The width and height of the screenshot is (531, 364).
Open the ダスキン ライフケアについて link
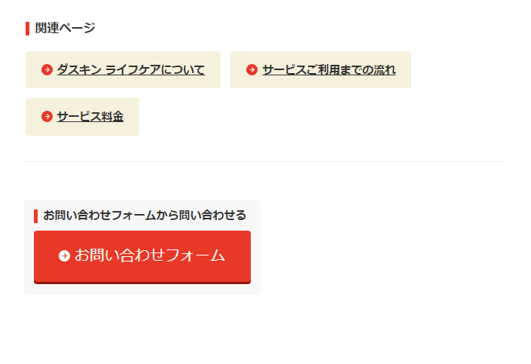point(130,70)
